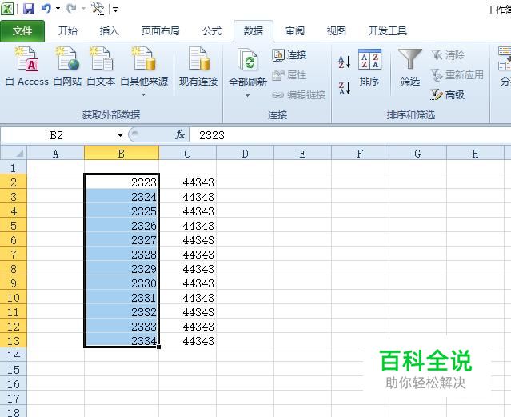
Task: Click cell C7 with 44343
Action: pos(187,254)
